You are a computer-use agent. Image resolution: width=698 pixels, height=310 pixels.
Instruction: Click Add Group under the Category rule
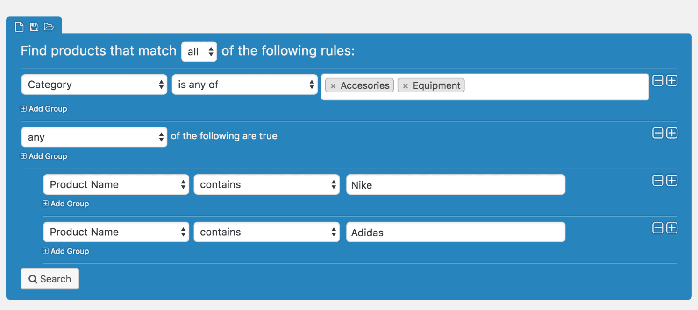click(44, 109)
